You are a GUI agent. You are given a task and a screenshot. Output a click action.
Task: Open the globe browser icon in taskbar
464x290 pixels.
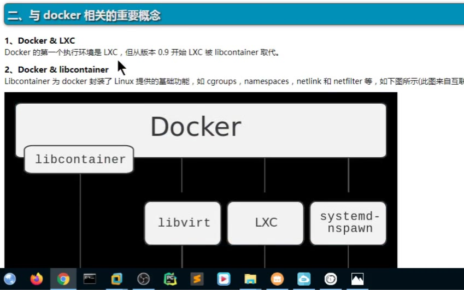coord(10,279)
